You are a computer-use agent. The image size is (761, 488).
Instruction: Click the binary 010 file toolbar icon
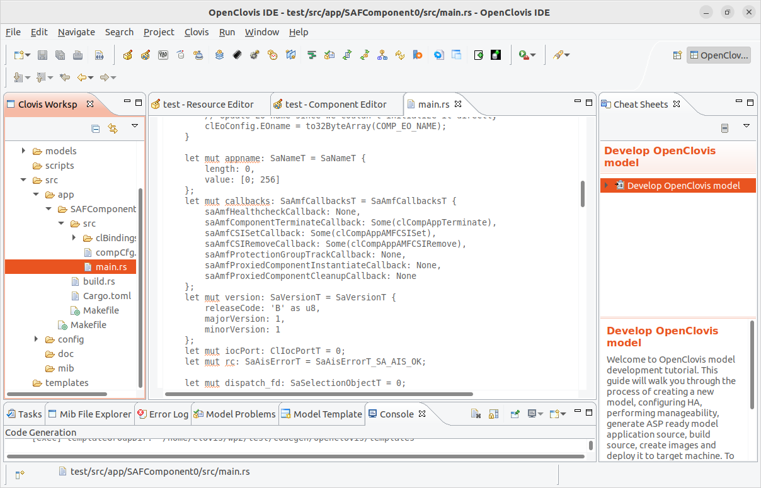coord(99,55)
